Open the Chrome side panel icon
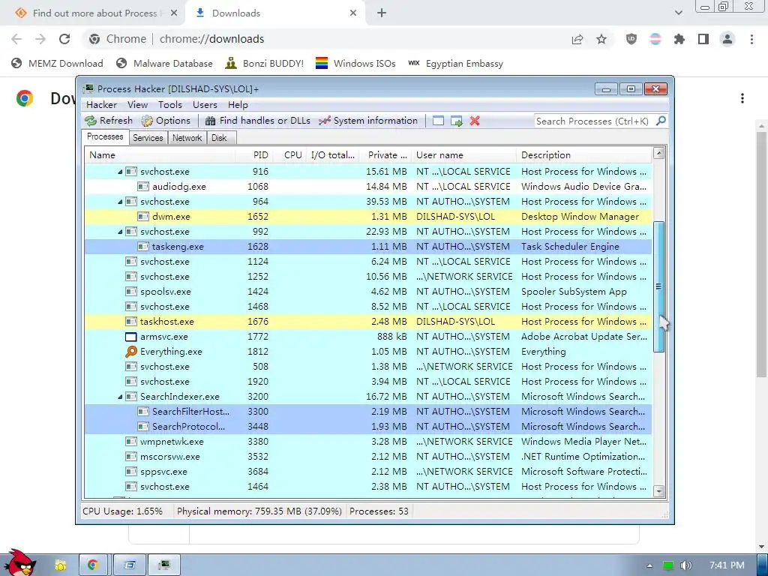 point(703,39)
